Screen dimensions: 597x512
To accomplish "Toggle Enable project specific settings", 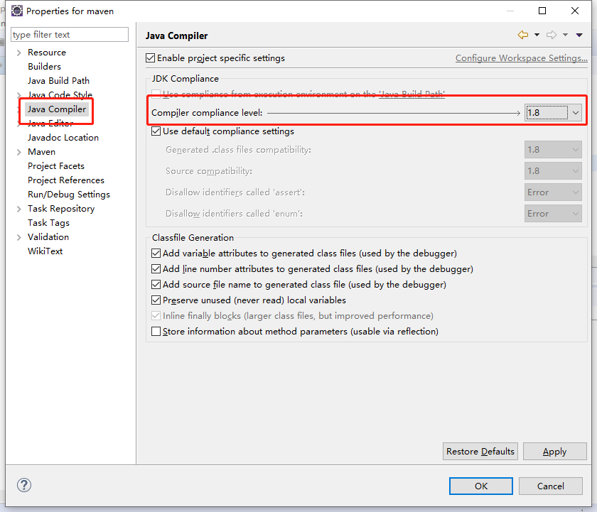I will (x=151, y=58).
